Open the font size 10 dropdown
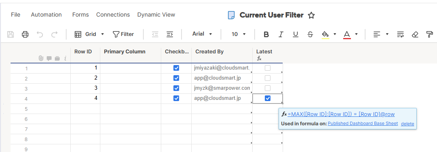The image size is (437, 152). (x=238, y=34)
